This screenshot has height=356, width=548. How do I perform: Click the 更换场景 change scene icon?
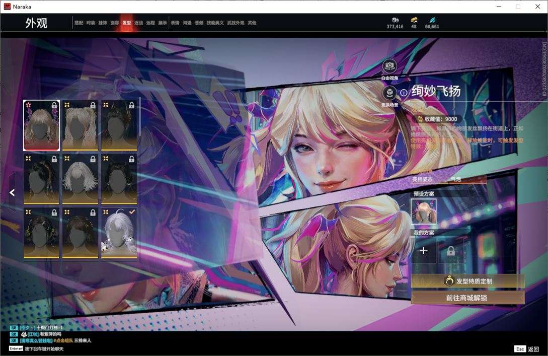click(x=389, y=93)
